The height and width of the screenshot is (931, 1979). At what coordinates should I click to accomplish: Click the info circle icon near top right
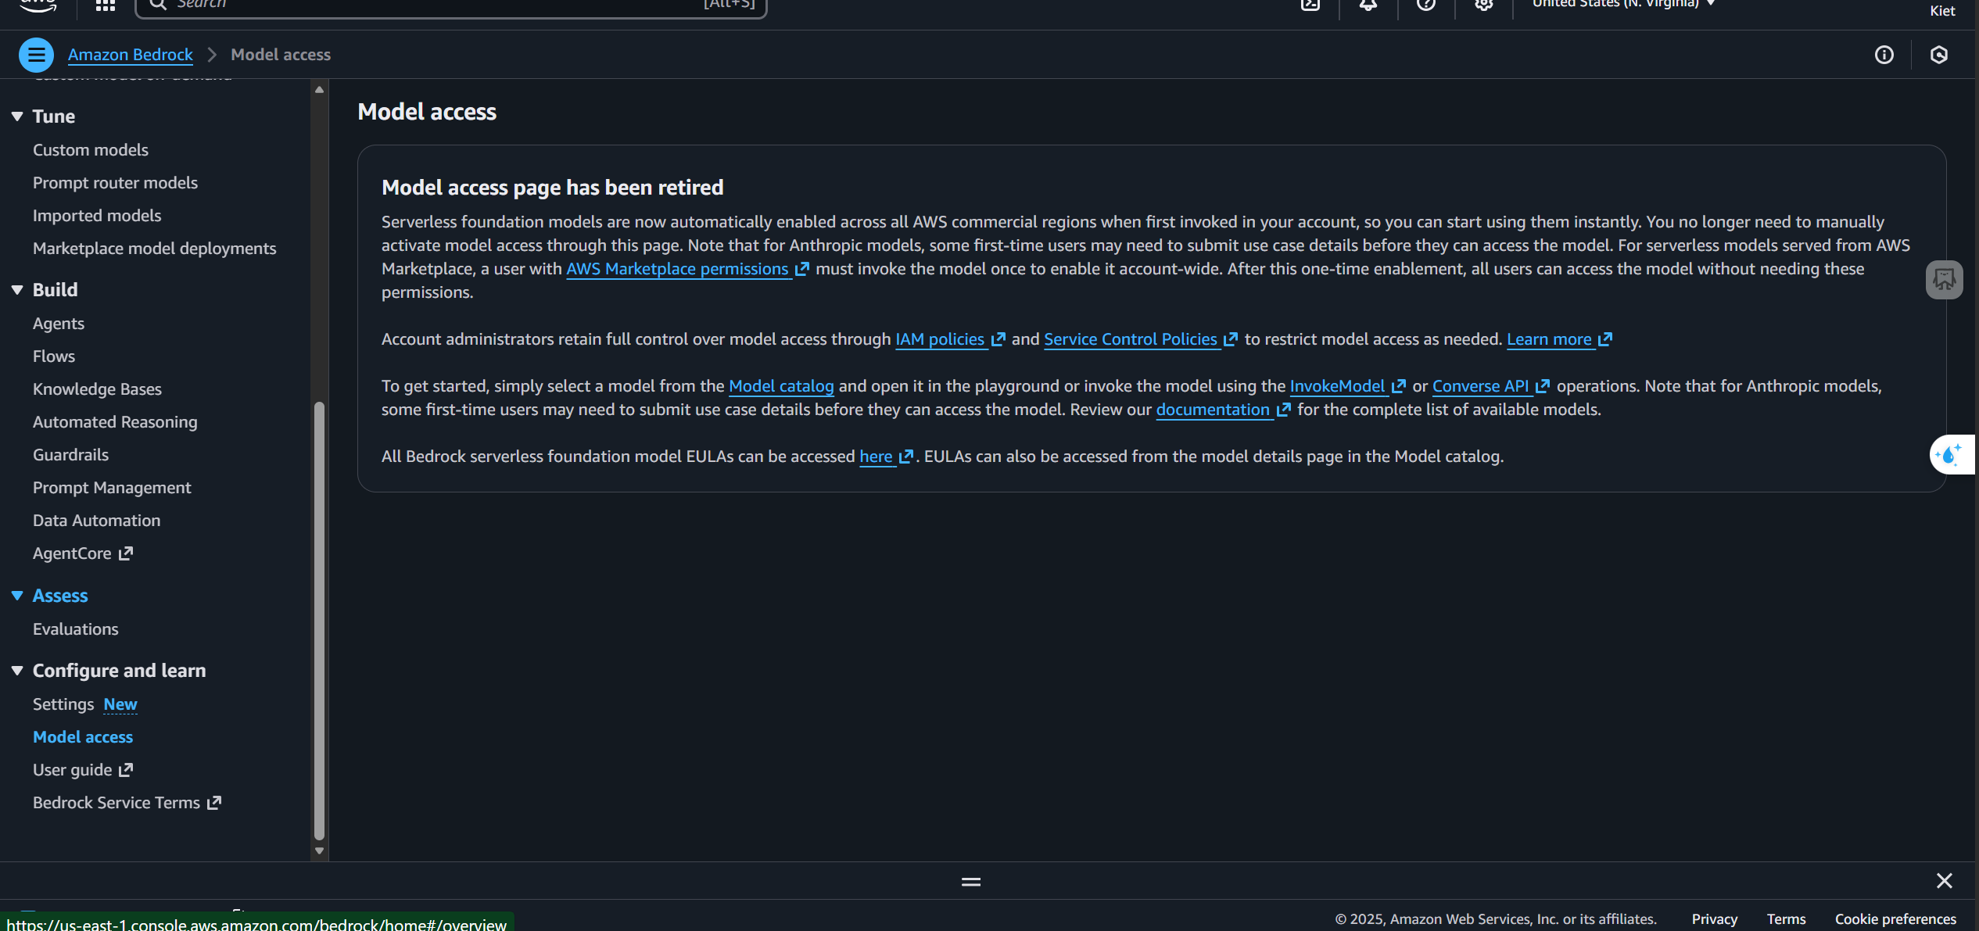click(x=1885, y=55)
